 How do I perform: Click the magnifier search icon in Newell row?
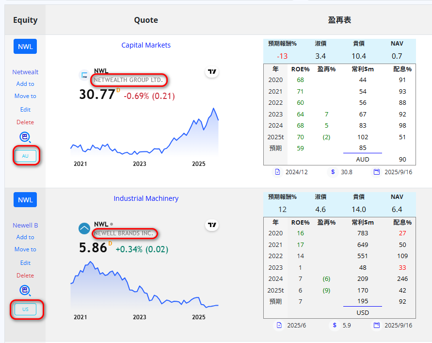coord(25,290)
